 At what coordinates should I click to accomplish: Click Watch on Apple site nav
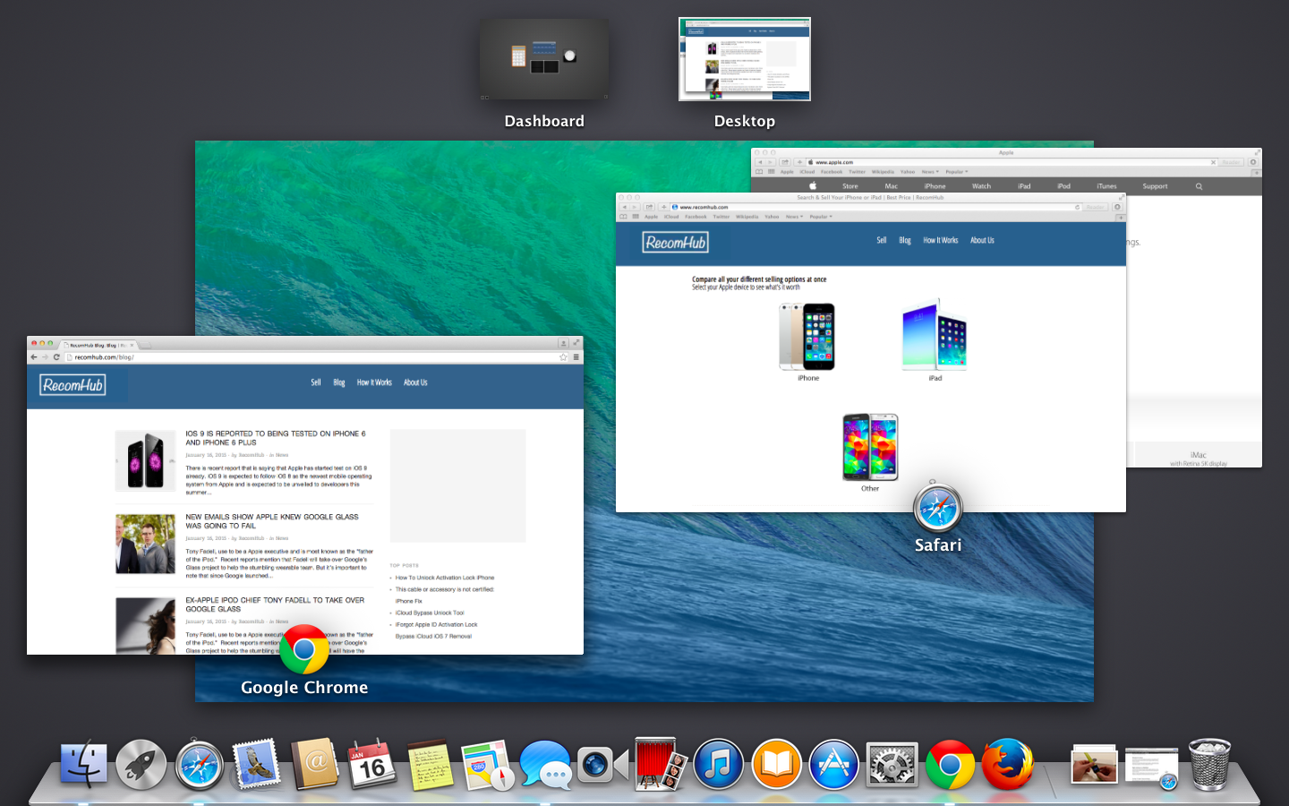coord(981,186)
